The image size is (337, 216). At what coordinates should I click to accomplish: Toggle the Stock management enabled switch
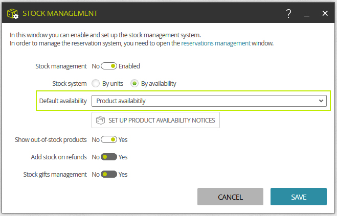click(x=109, y=66)
